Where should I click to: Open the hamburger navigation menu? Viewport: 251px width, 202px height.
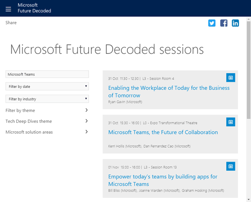tap(8, 9)
